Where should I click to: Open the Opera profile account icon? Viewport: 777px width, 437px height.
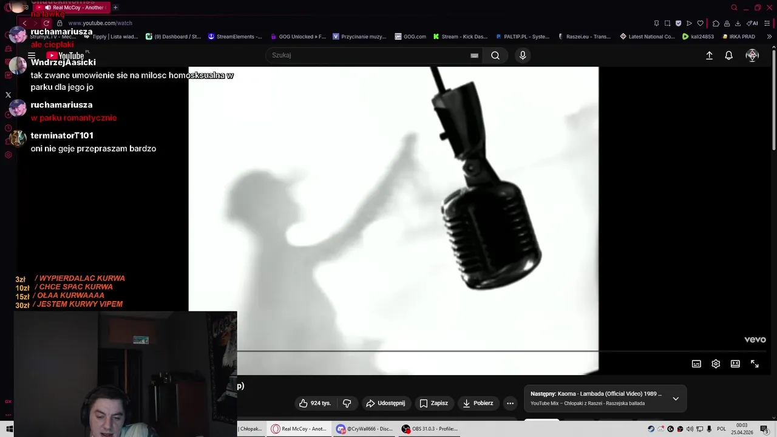[727, 23]
